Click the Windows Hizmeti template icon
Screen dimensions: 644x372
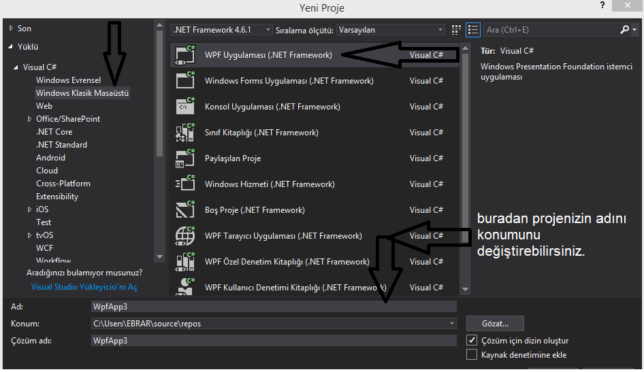185,184
